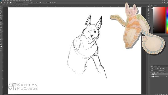Select the Path Selection tool
Viewport: 168px width, 95px height.
[x=1, y=36]
